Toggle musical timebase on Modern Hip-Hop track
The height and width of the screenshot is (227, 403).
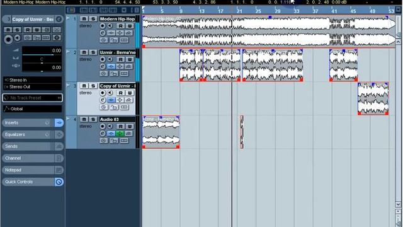tap(103, 40)
